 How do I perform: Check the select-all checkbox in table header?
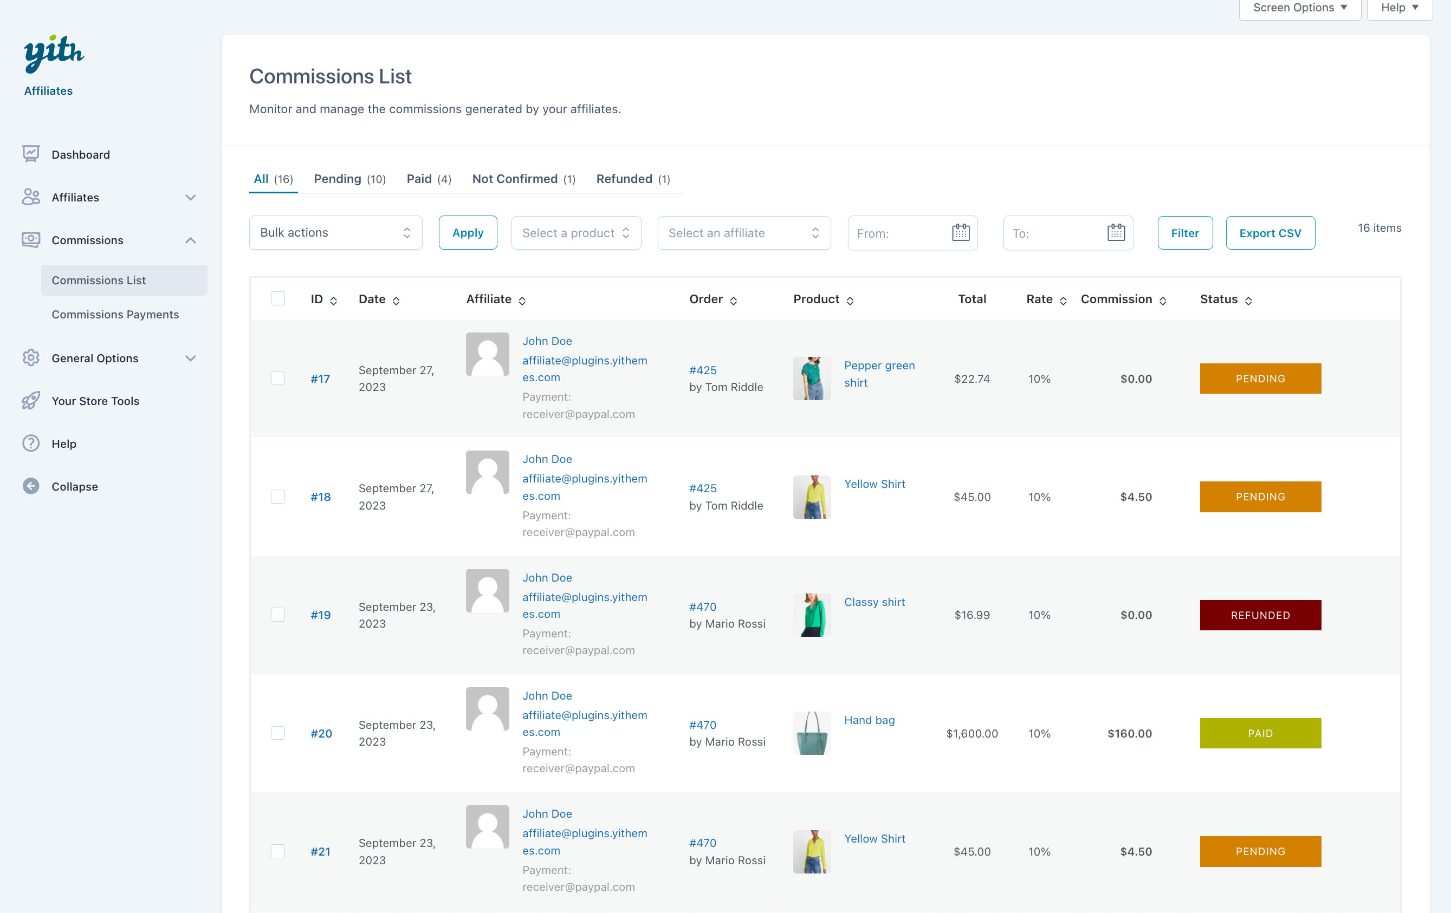coord(278,299)
